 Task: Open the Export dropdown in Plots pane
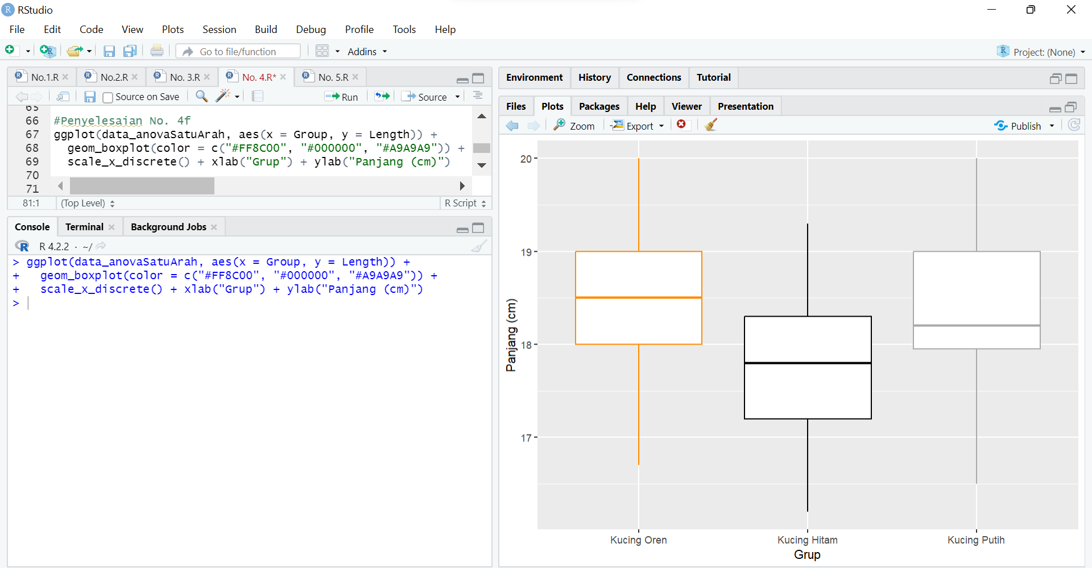click(637, 126)
